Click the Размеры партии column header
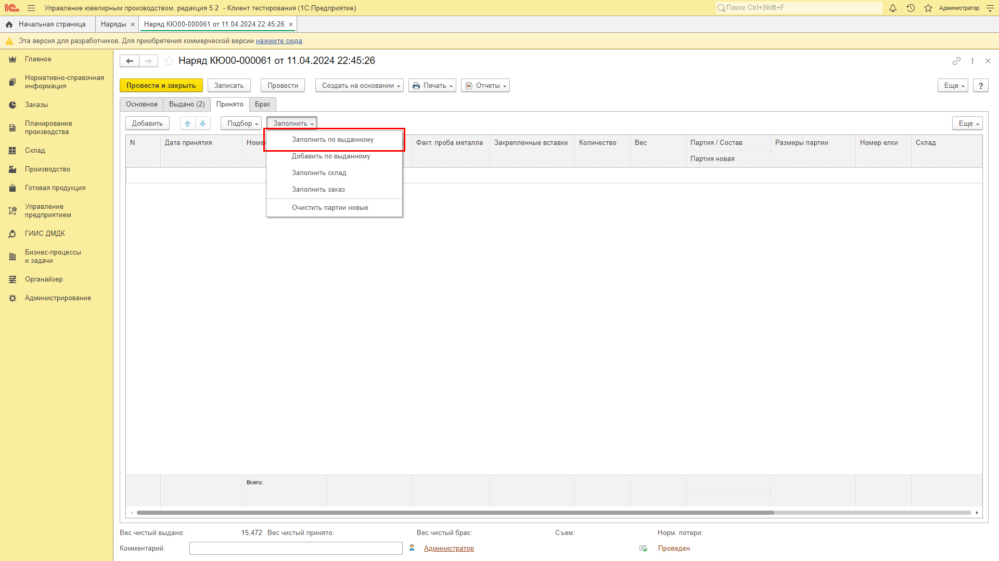Screen dimensions: 999x561 coord(813,151)
